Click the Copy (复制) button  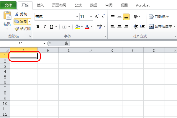pyautogui.click(x=21, y=22)
